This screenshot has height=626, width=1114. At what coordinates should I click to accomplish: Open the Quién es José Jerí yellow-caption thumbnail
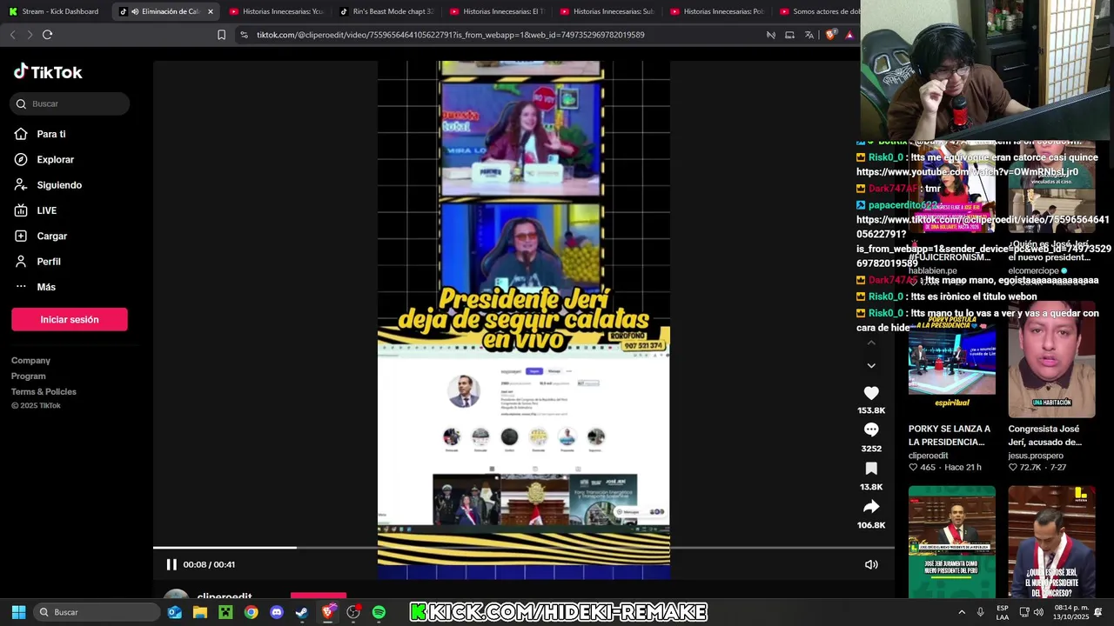click(1051, 542)
